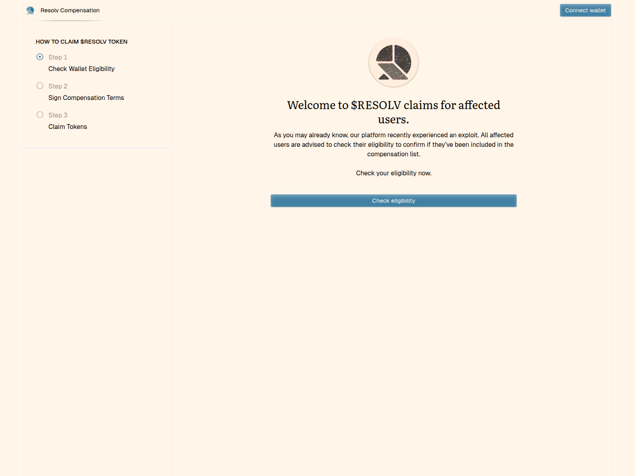The height and width of the screenshot is (476, 635).
Task: Click the Resolv pie-chart logo in the header
Action: tap(31, 10)
